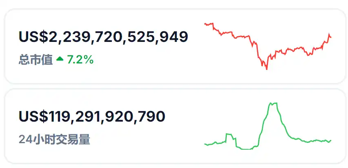Click the left starting point of green line
The height and width of the screenshot is (168, 348).
[x=205, y=144]
